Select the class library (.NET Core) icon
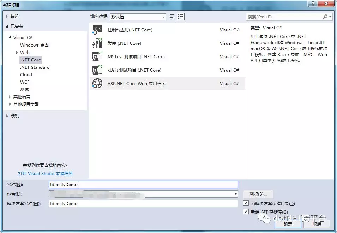Screen dimensions: 337x233 click(x=97, y=43)
